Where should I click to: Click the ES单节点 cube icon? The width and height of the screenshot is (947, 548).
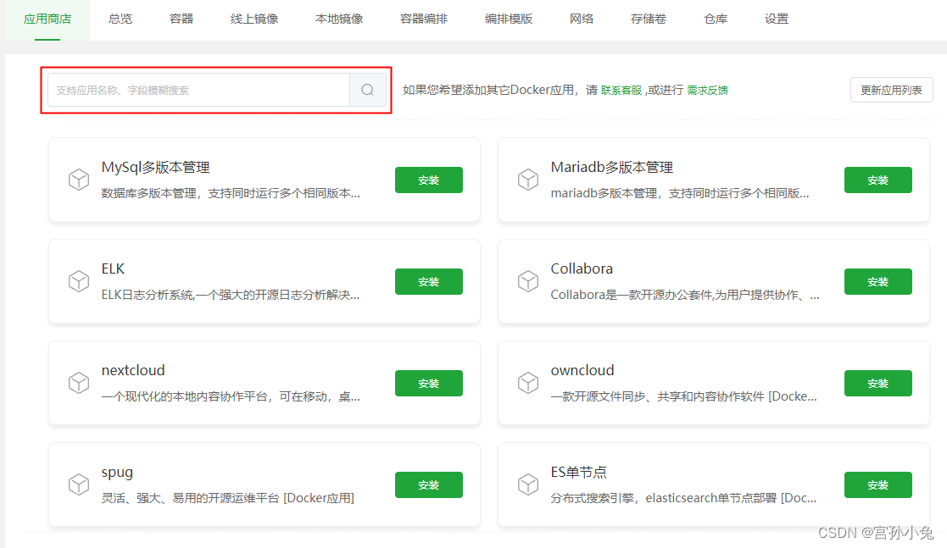coord(528,484)
